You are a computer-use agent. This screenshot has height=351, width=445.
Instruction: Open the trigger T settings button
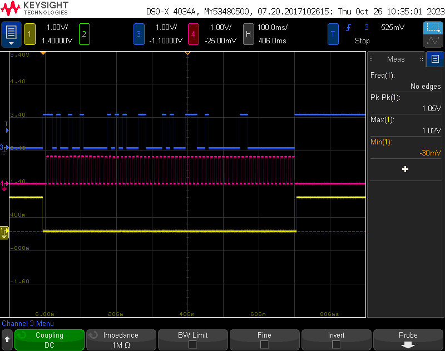[x=333, y=34]
